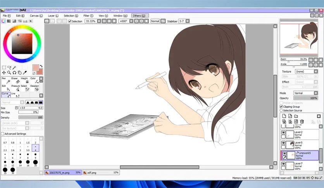This screenshot has width=324, height=188.
Task: Adjust the layer Opacity slider
Action: (306, 98)
